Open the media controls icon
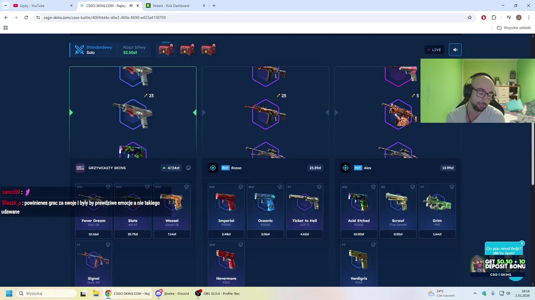 tap(509, 17)
